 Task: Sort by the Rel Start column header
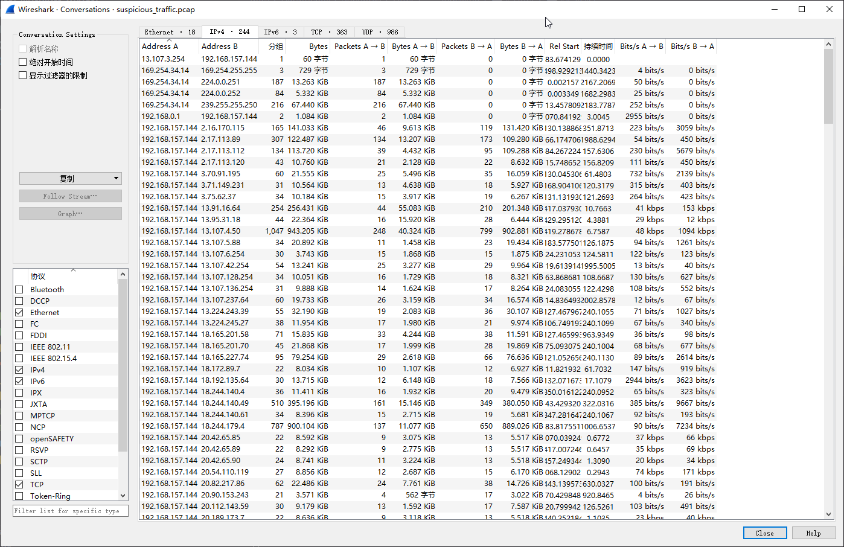(x=563, y=46)
